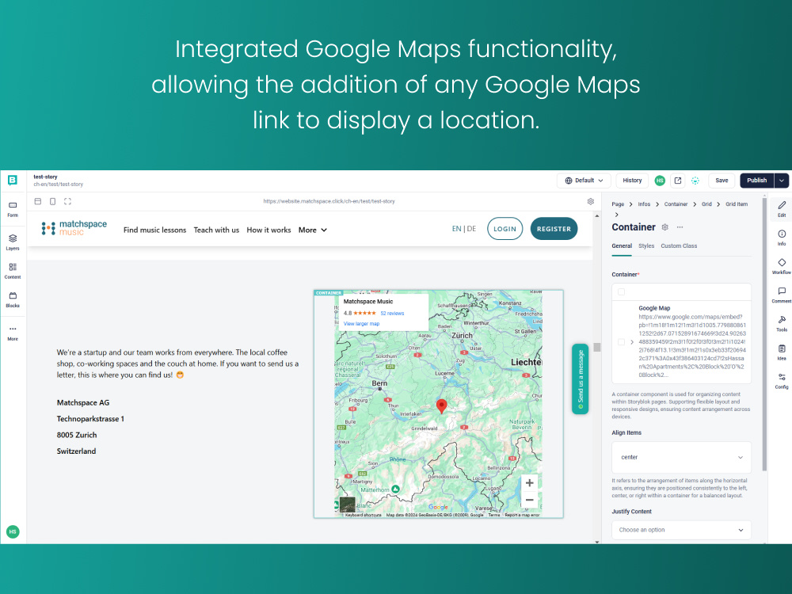Screen dimensions: 792x594
Task: Open the Edit panel on right rail
Action: 782,208
